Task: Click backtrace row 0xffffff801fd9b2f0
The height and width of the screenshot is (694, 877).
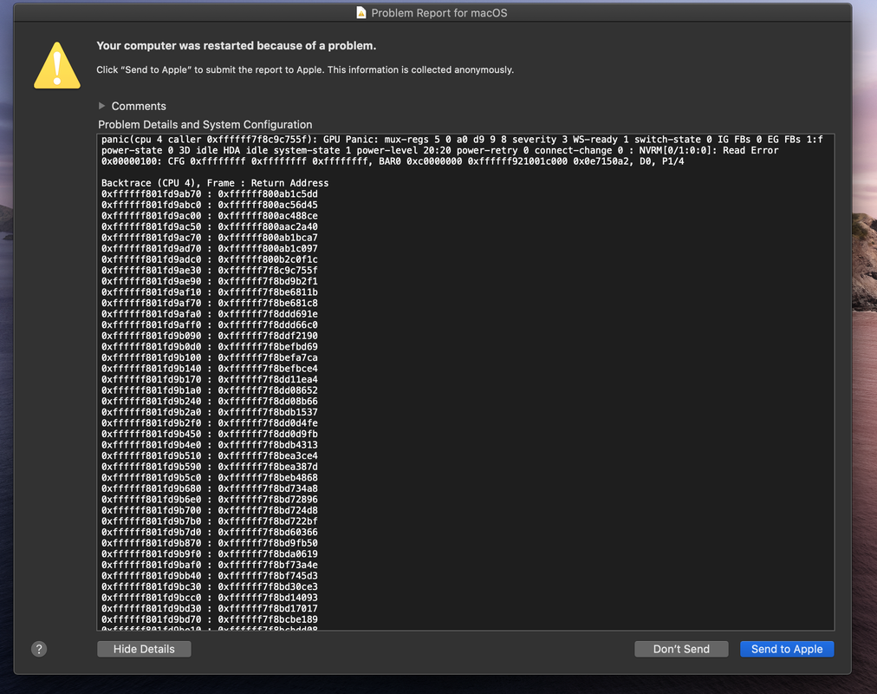Action: click(209, 423)
